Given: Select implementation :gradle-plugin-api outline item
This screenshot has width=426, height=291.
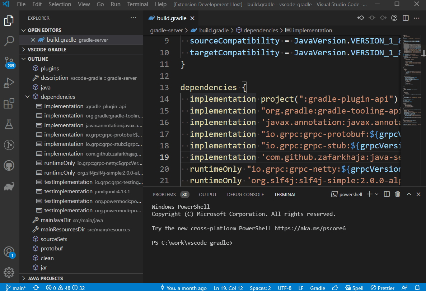Looking at the screenshot, I should click(x=81, y=106).
